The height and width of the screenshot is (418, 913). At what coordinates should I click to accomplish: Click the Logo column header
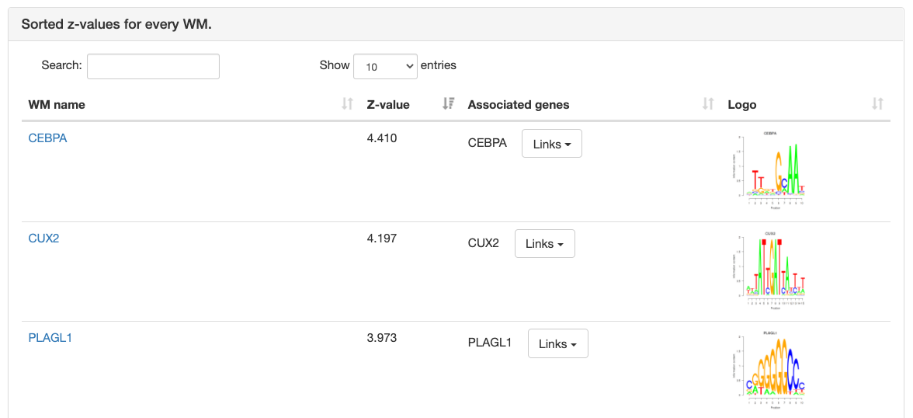[741, 104]
